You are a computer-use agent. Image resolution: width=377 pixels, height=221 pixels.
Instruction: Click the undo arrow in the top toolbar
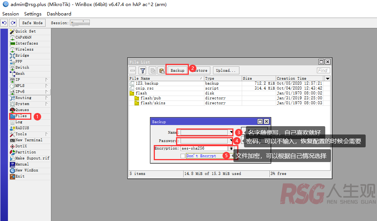[x=5, y=23]
